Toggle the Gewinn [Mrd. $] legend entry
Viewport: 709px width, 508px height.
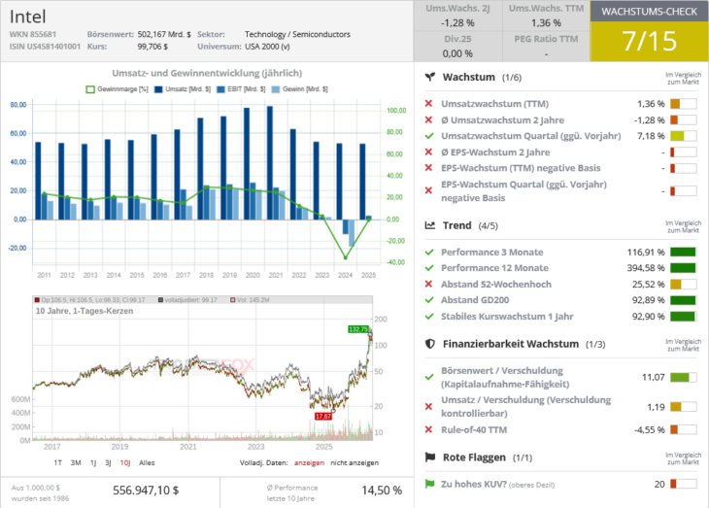click(300, 89)
